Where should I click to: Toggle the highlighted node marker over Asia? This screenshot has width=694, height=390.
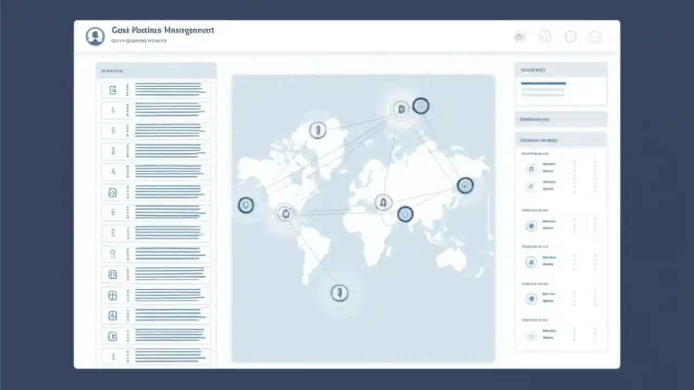(465, 186)
